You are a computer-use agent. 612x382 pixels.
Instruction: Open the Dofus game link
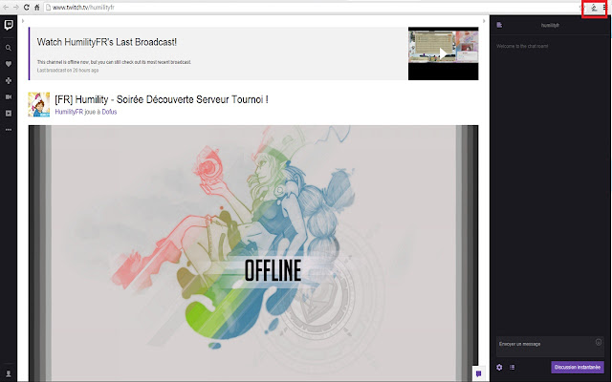click(109, 112)
